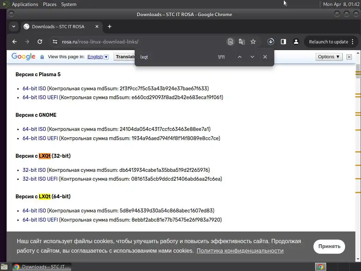This screenshot has height=271, width=361.
Task: Open site information icon in address bar
Action: click(55, 42)
